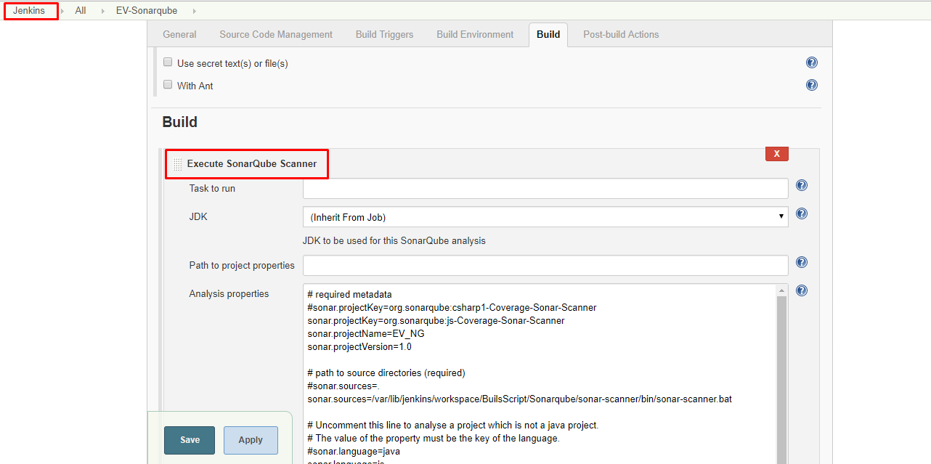Delete the Execute SonarQube Scanner build step
931x464 pixels.
pos(776,154)
